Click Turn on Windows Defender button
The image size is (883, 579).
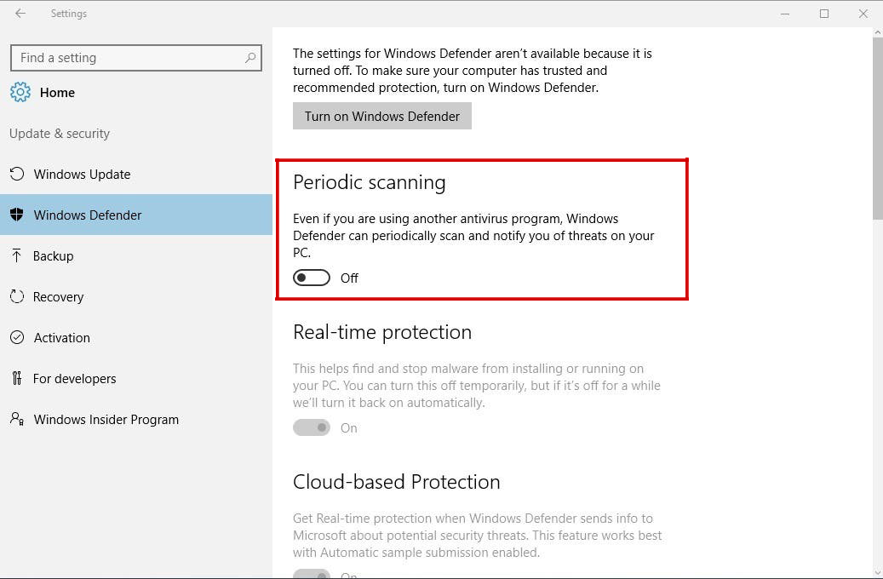[x=381, y=116]
